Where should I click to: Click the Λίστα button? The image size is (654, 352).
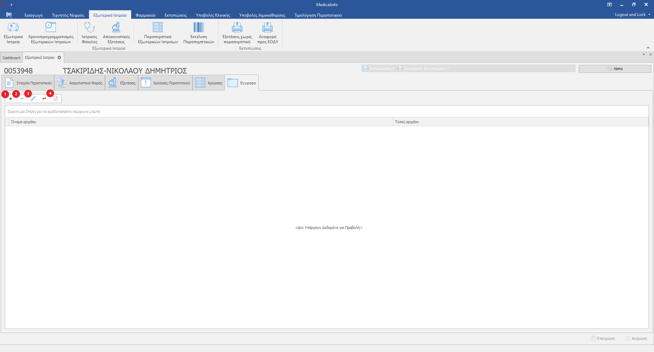coord(614,69)
